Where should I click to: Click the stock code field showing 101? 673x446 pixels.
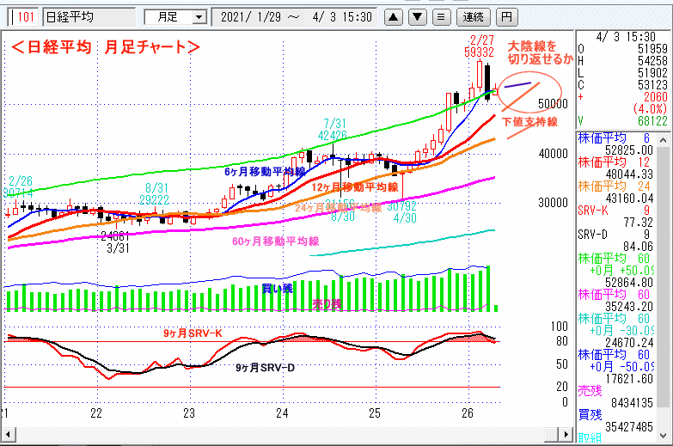[23, 17]
